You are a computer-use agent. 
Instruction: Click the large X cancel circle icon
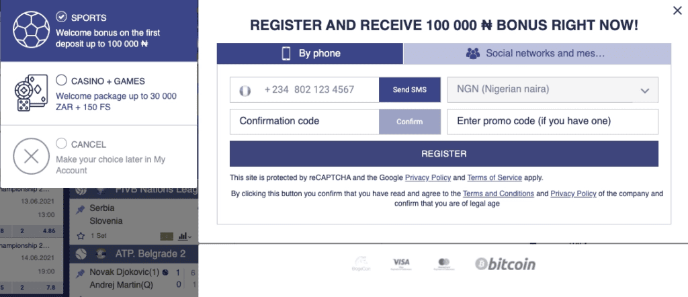(x=31, y=156)
